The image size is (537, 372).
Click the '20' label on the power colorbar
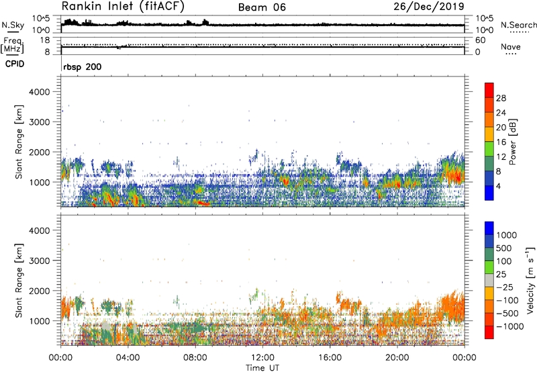(x=501, y=128)
